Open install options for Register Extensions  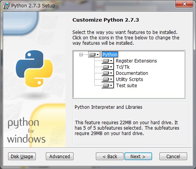[108, 61]
